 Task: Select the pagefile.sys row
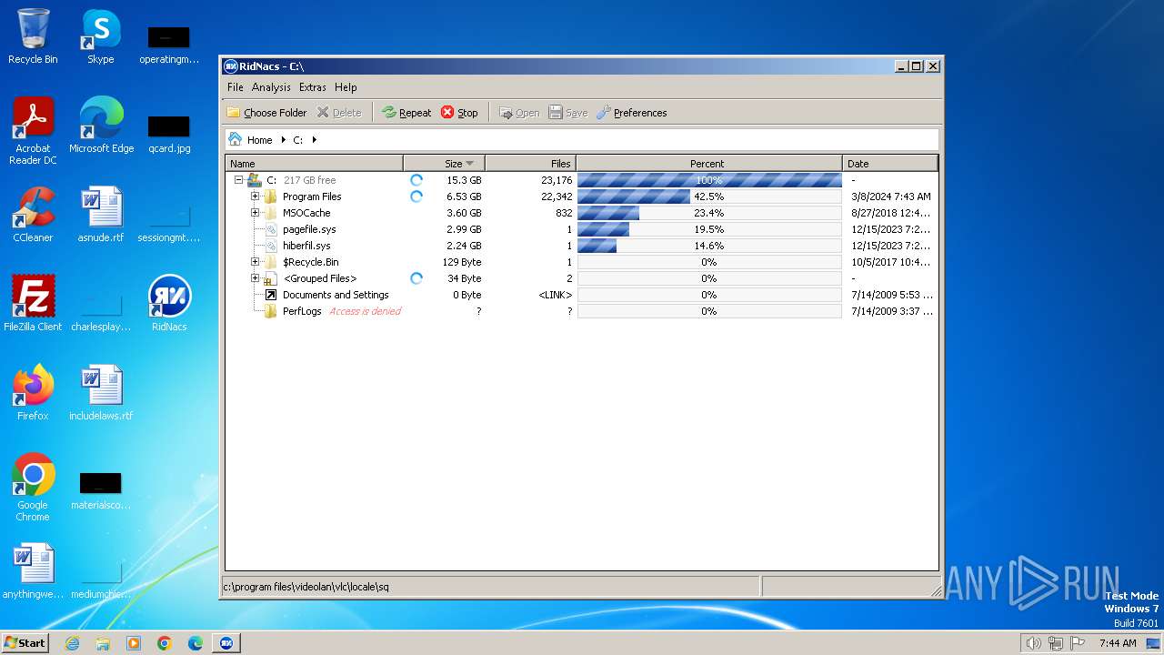[x=581, y=229]
